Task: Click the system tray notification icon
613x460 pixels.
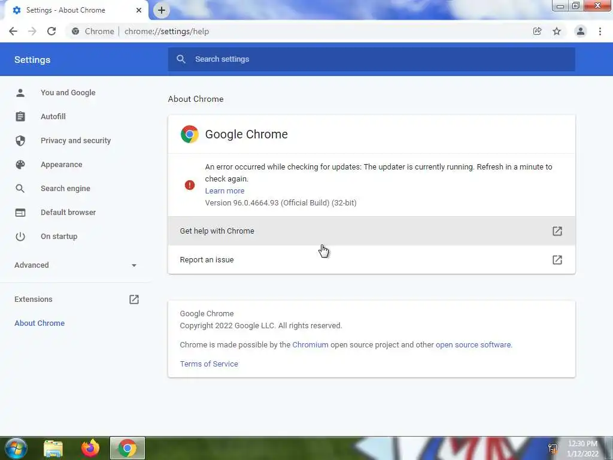Action: tap(553, 449)
